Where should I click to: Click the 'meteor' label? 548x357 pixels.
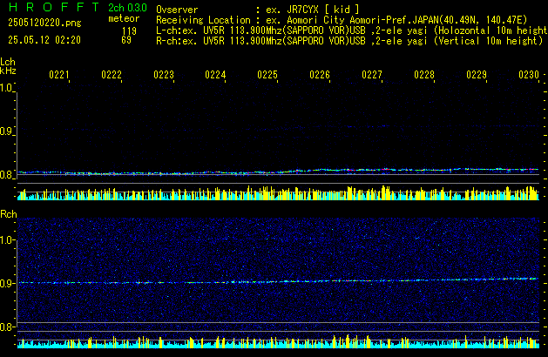[x=124, y=18]
